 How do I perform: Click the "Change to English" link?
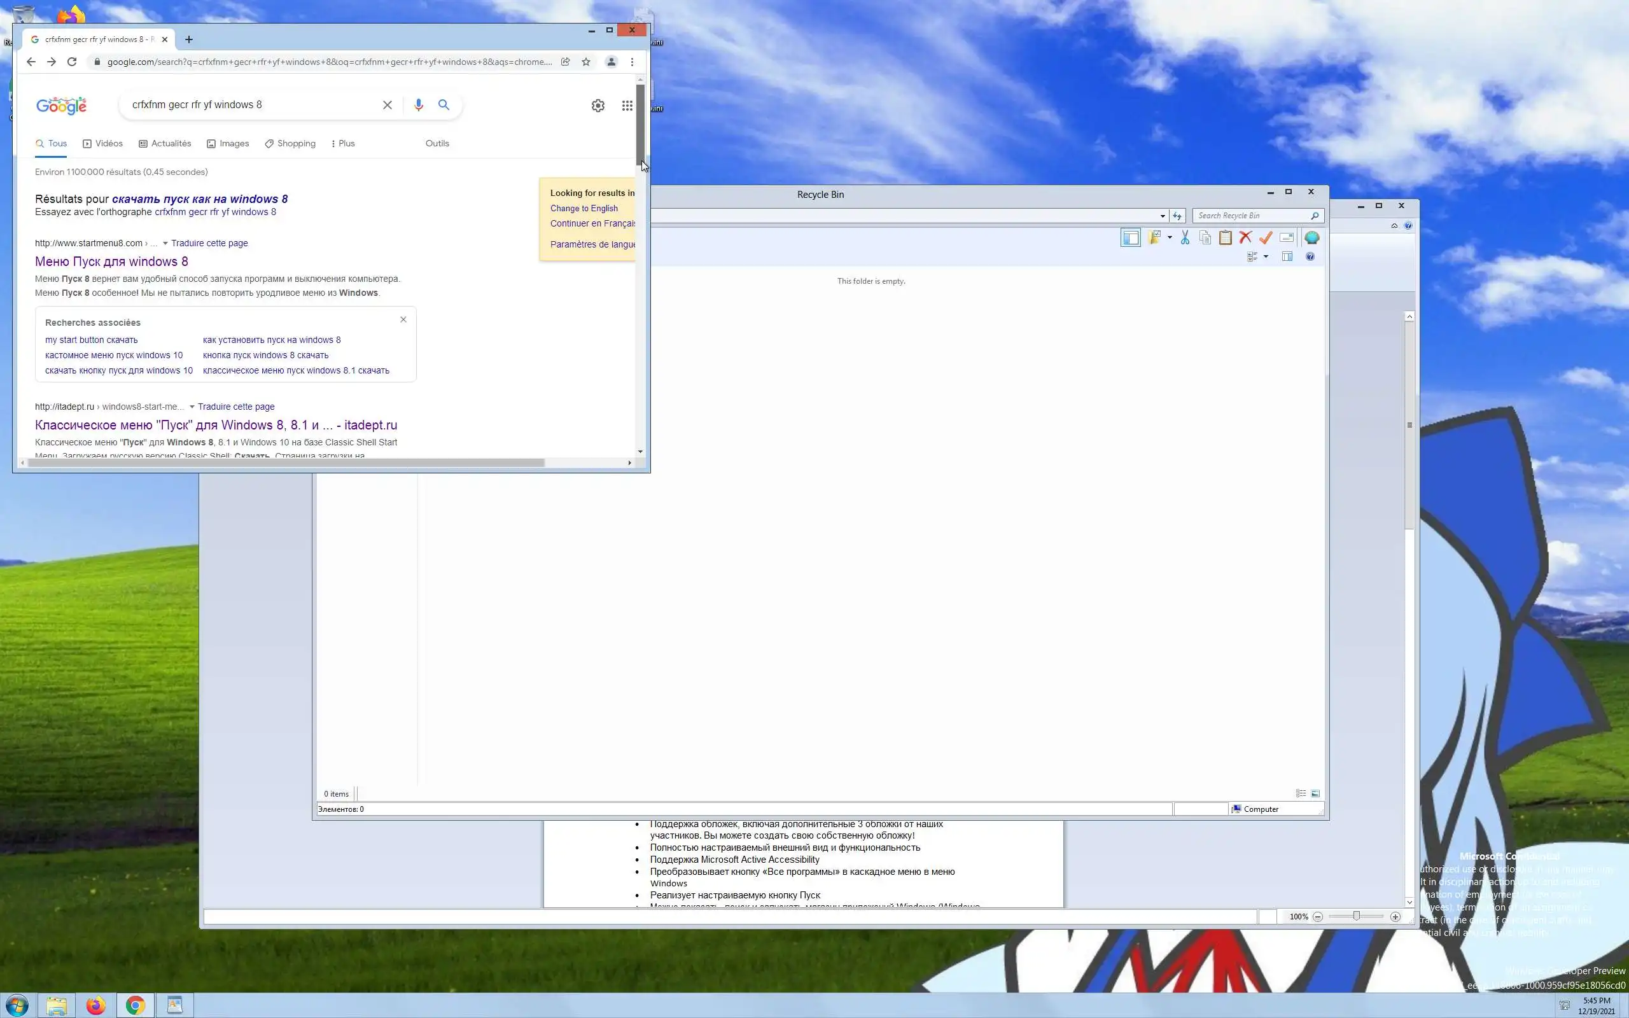[584, 209]
